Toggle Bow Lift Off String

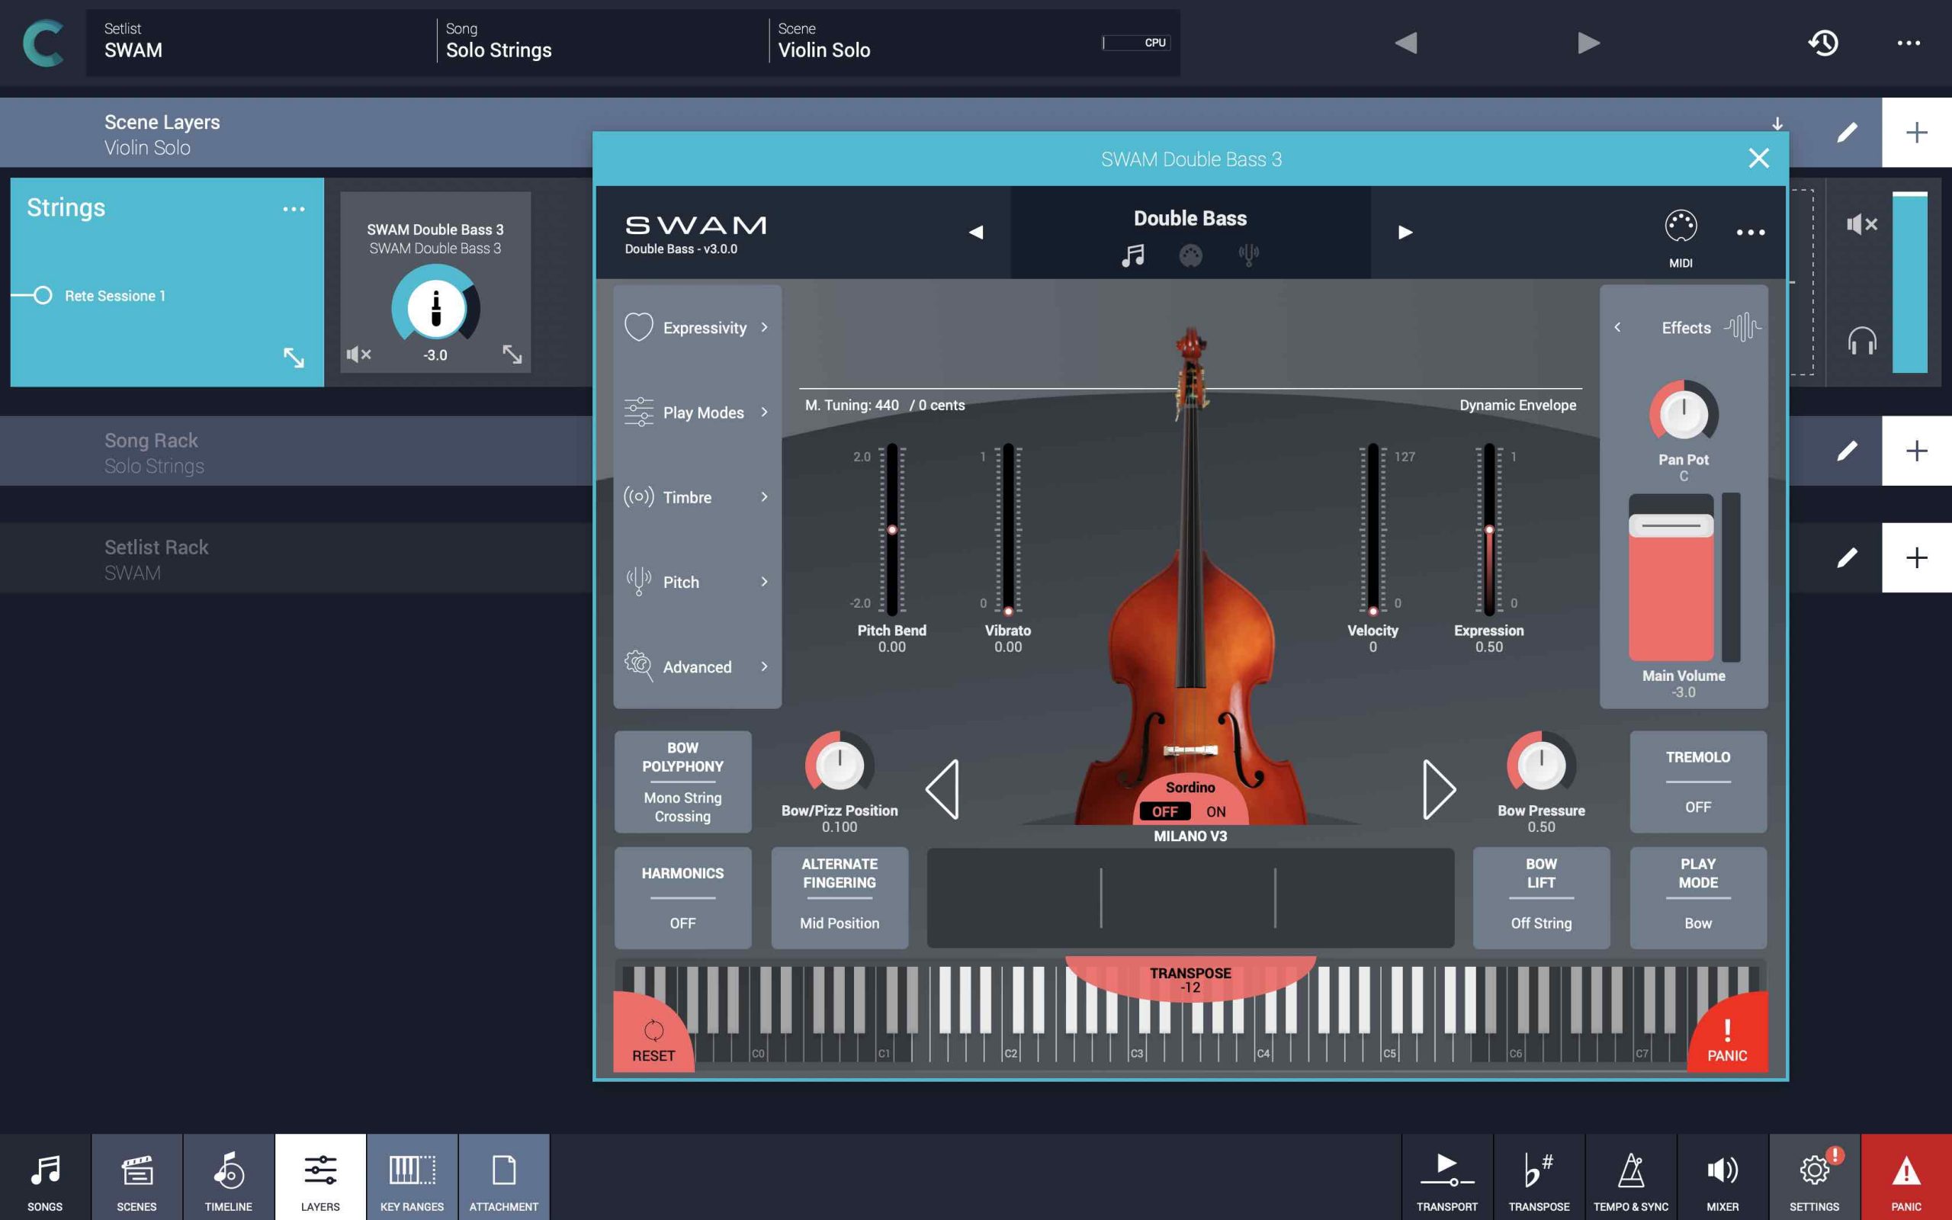click(1542, 897)
